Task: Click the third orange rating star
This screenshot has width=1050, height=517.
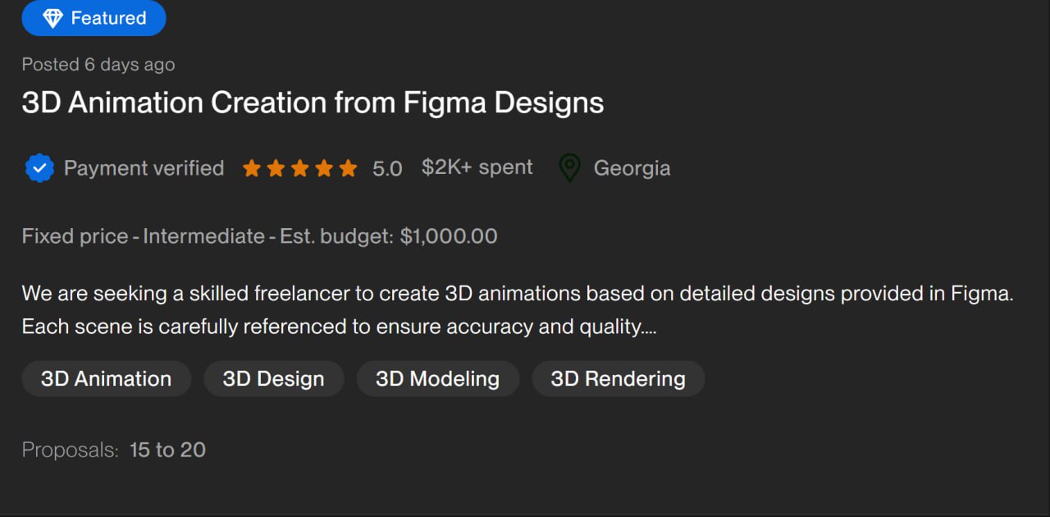Action: click(x=300, y=169)
